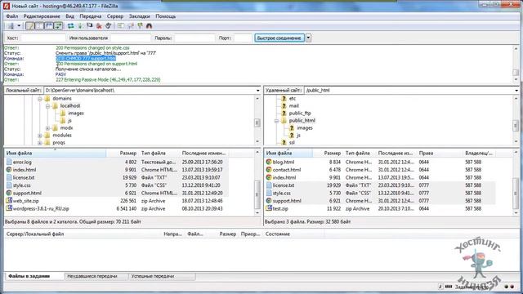This screenshot has width=523, height=294.
Task: Click the cancel current operation icon
Action: [x=89, y=26]
